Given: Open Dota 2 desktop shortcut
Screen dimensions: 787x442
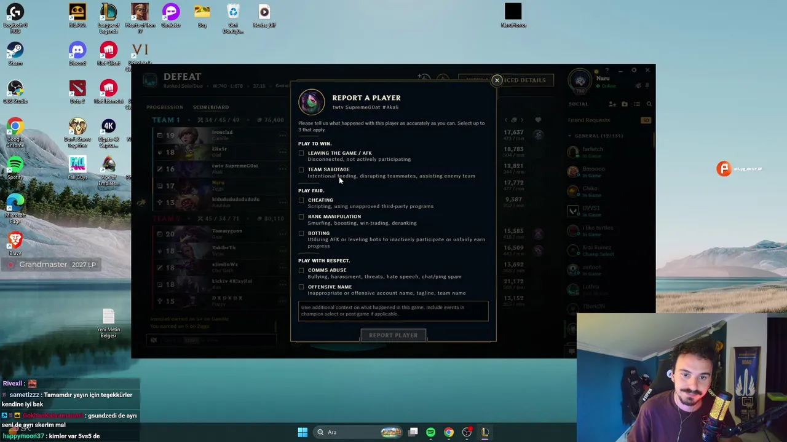Looking at the screenshot, I should point(77,91).
